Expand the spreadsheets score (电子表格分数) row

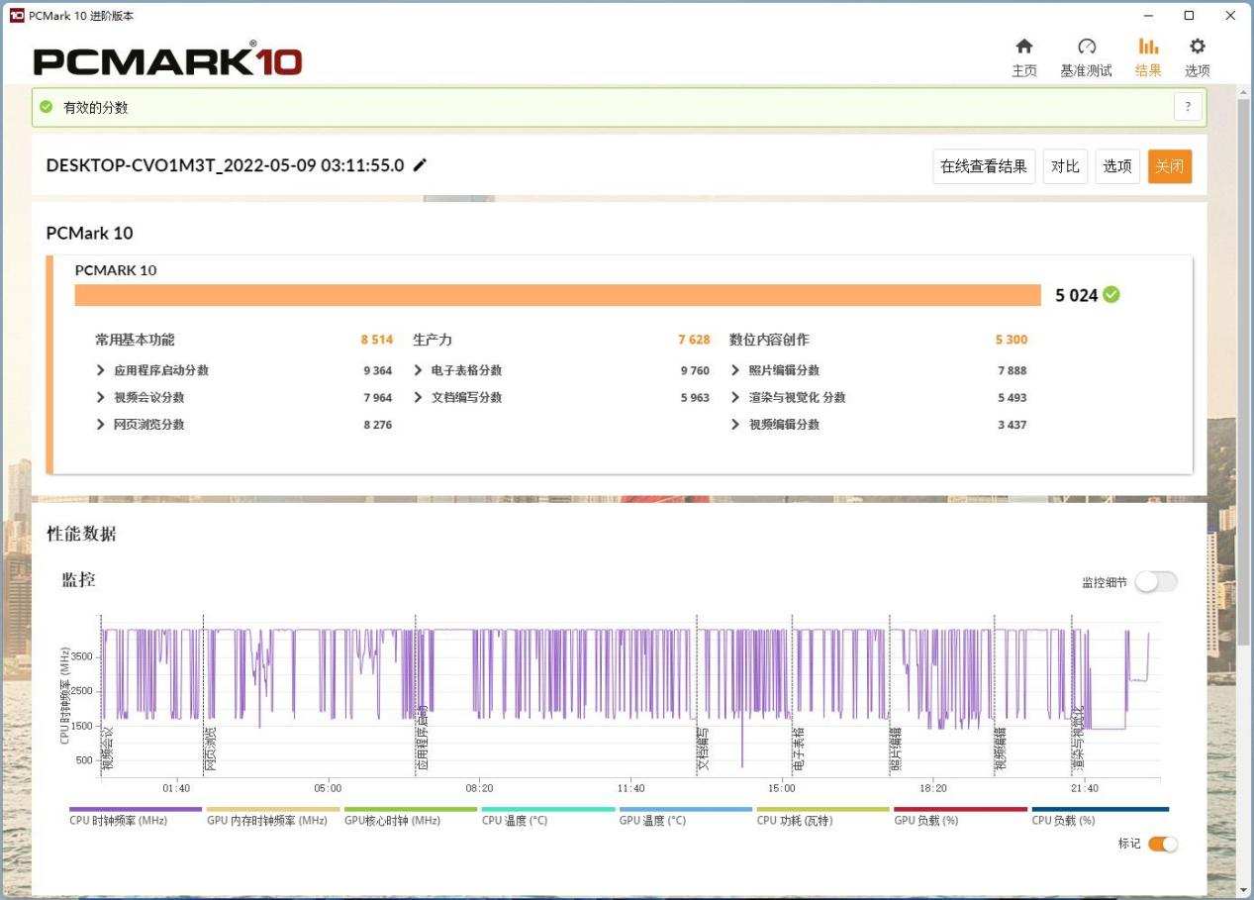pos(419,370)
